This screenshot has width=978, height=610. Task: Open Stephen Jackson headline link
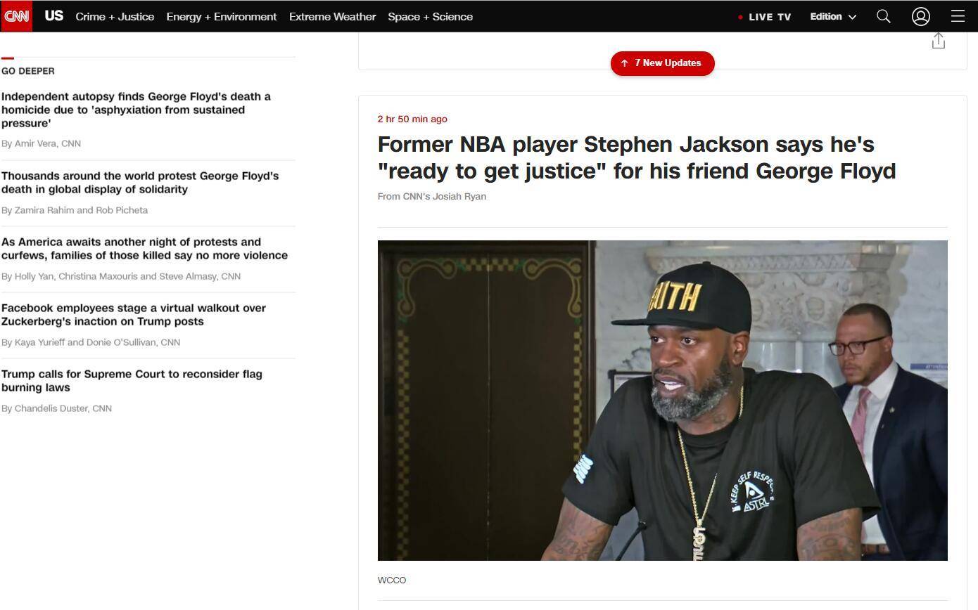[637, 157]
